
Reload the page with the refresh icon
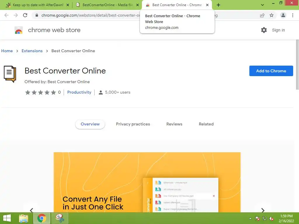click(x=25, y=15)
